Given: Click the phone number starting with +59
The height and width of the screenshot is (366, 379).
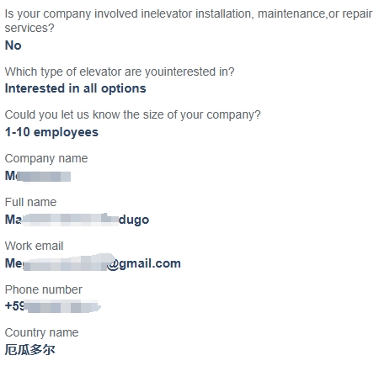Looking at the screenshot, I should (x=53, y=306).
